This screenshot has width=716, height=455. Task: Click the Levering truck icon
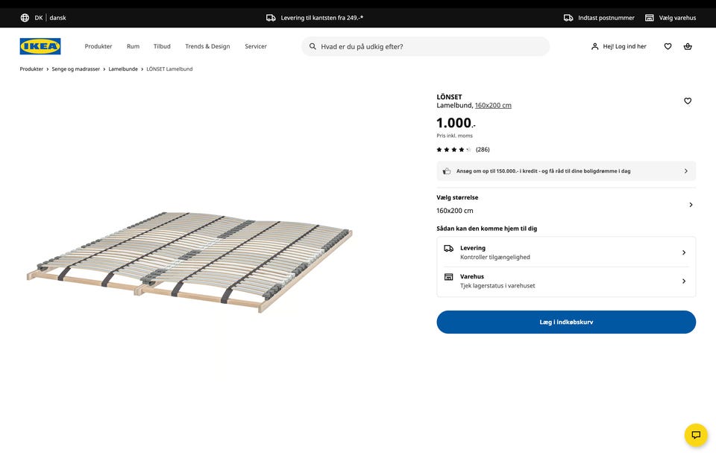(x=448, y=249)
